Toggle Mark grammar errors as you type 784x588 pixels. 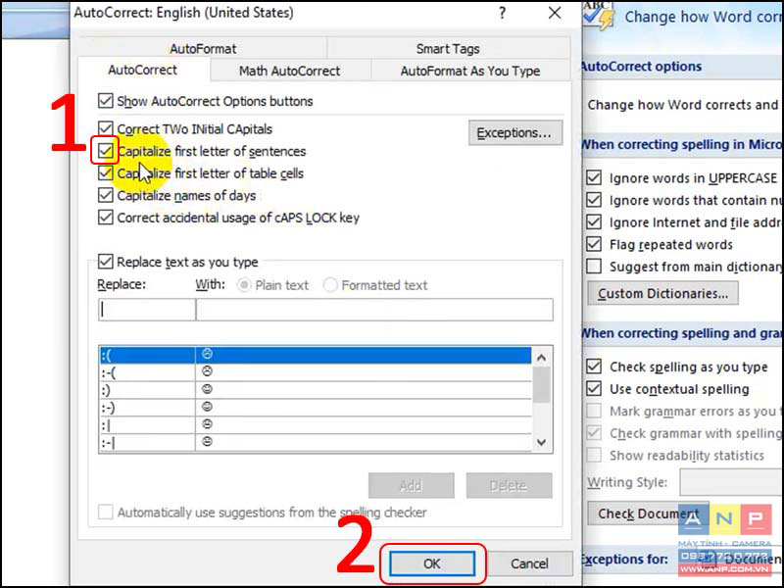click(594, 411)
